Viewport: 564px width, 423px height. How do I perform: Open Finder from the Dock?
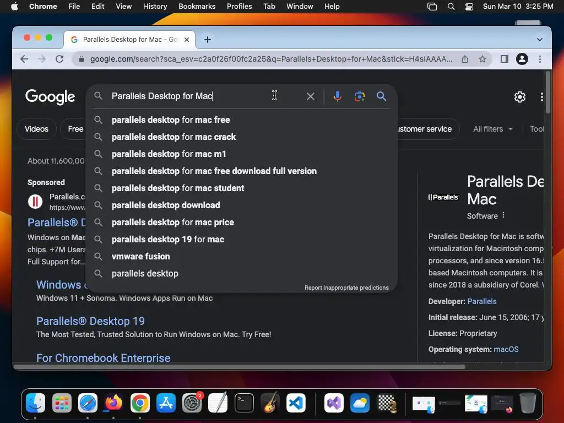[35, 403]
